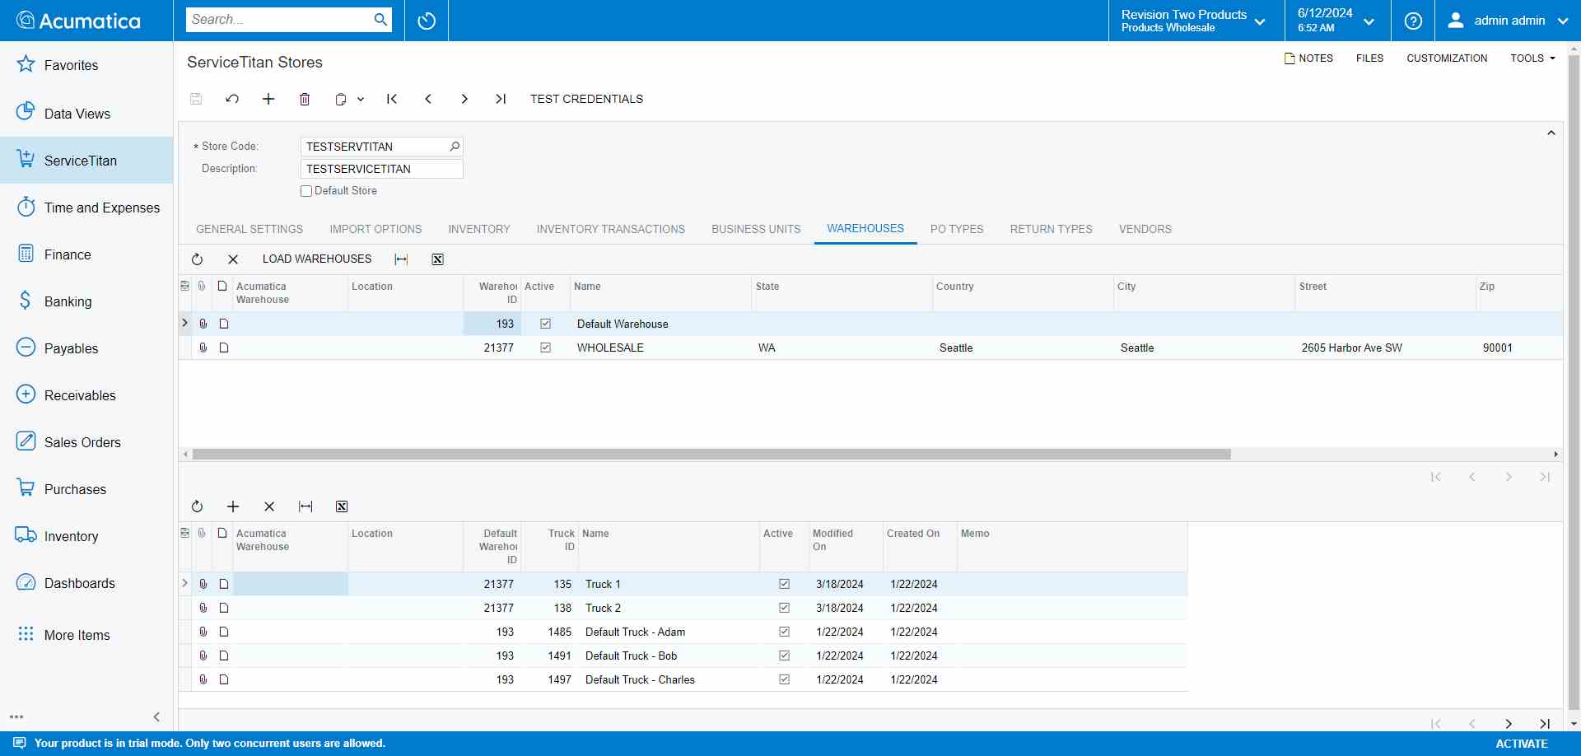Add a row to the trucks grid
1581x756 pixels.
[233, 506]
